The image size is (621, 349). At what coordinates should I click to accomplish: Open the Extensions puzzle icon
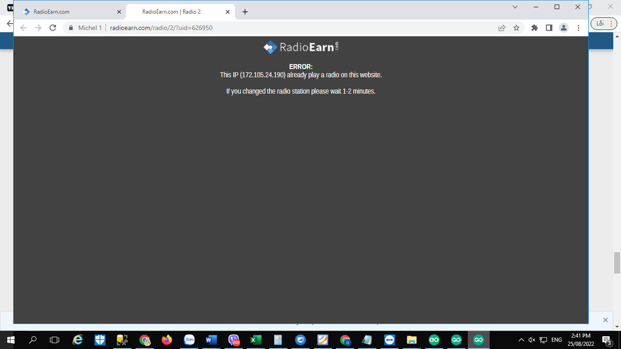(x=535, y=28)
